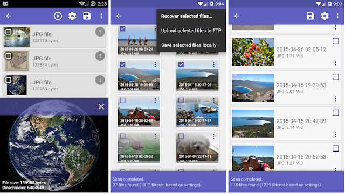Open settings gear in left screen

pos(72,16)
